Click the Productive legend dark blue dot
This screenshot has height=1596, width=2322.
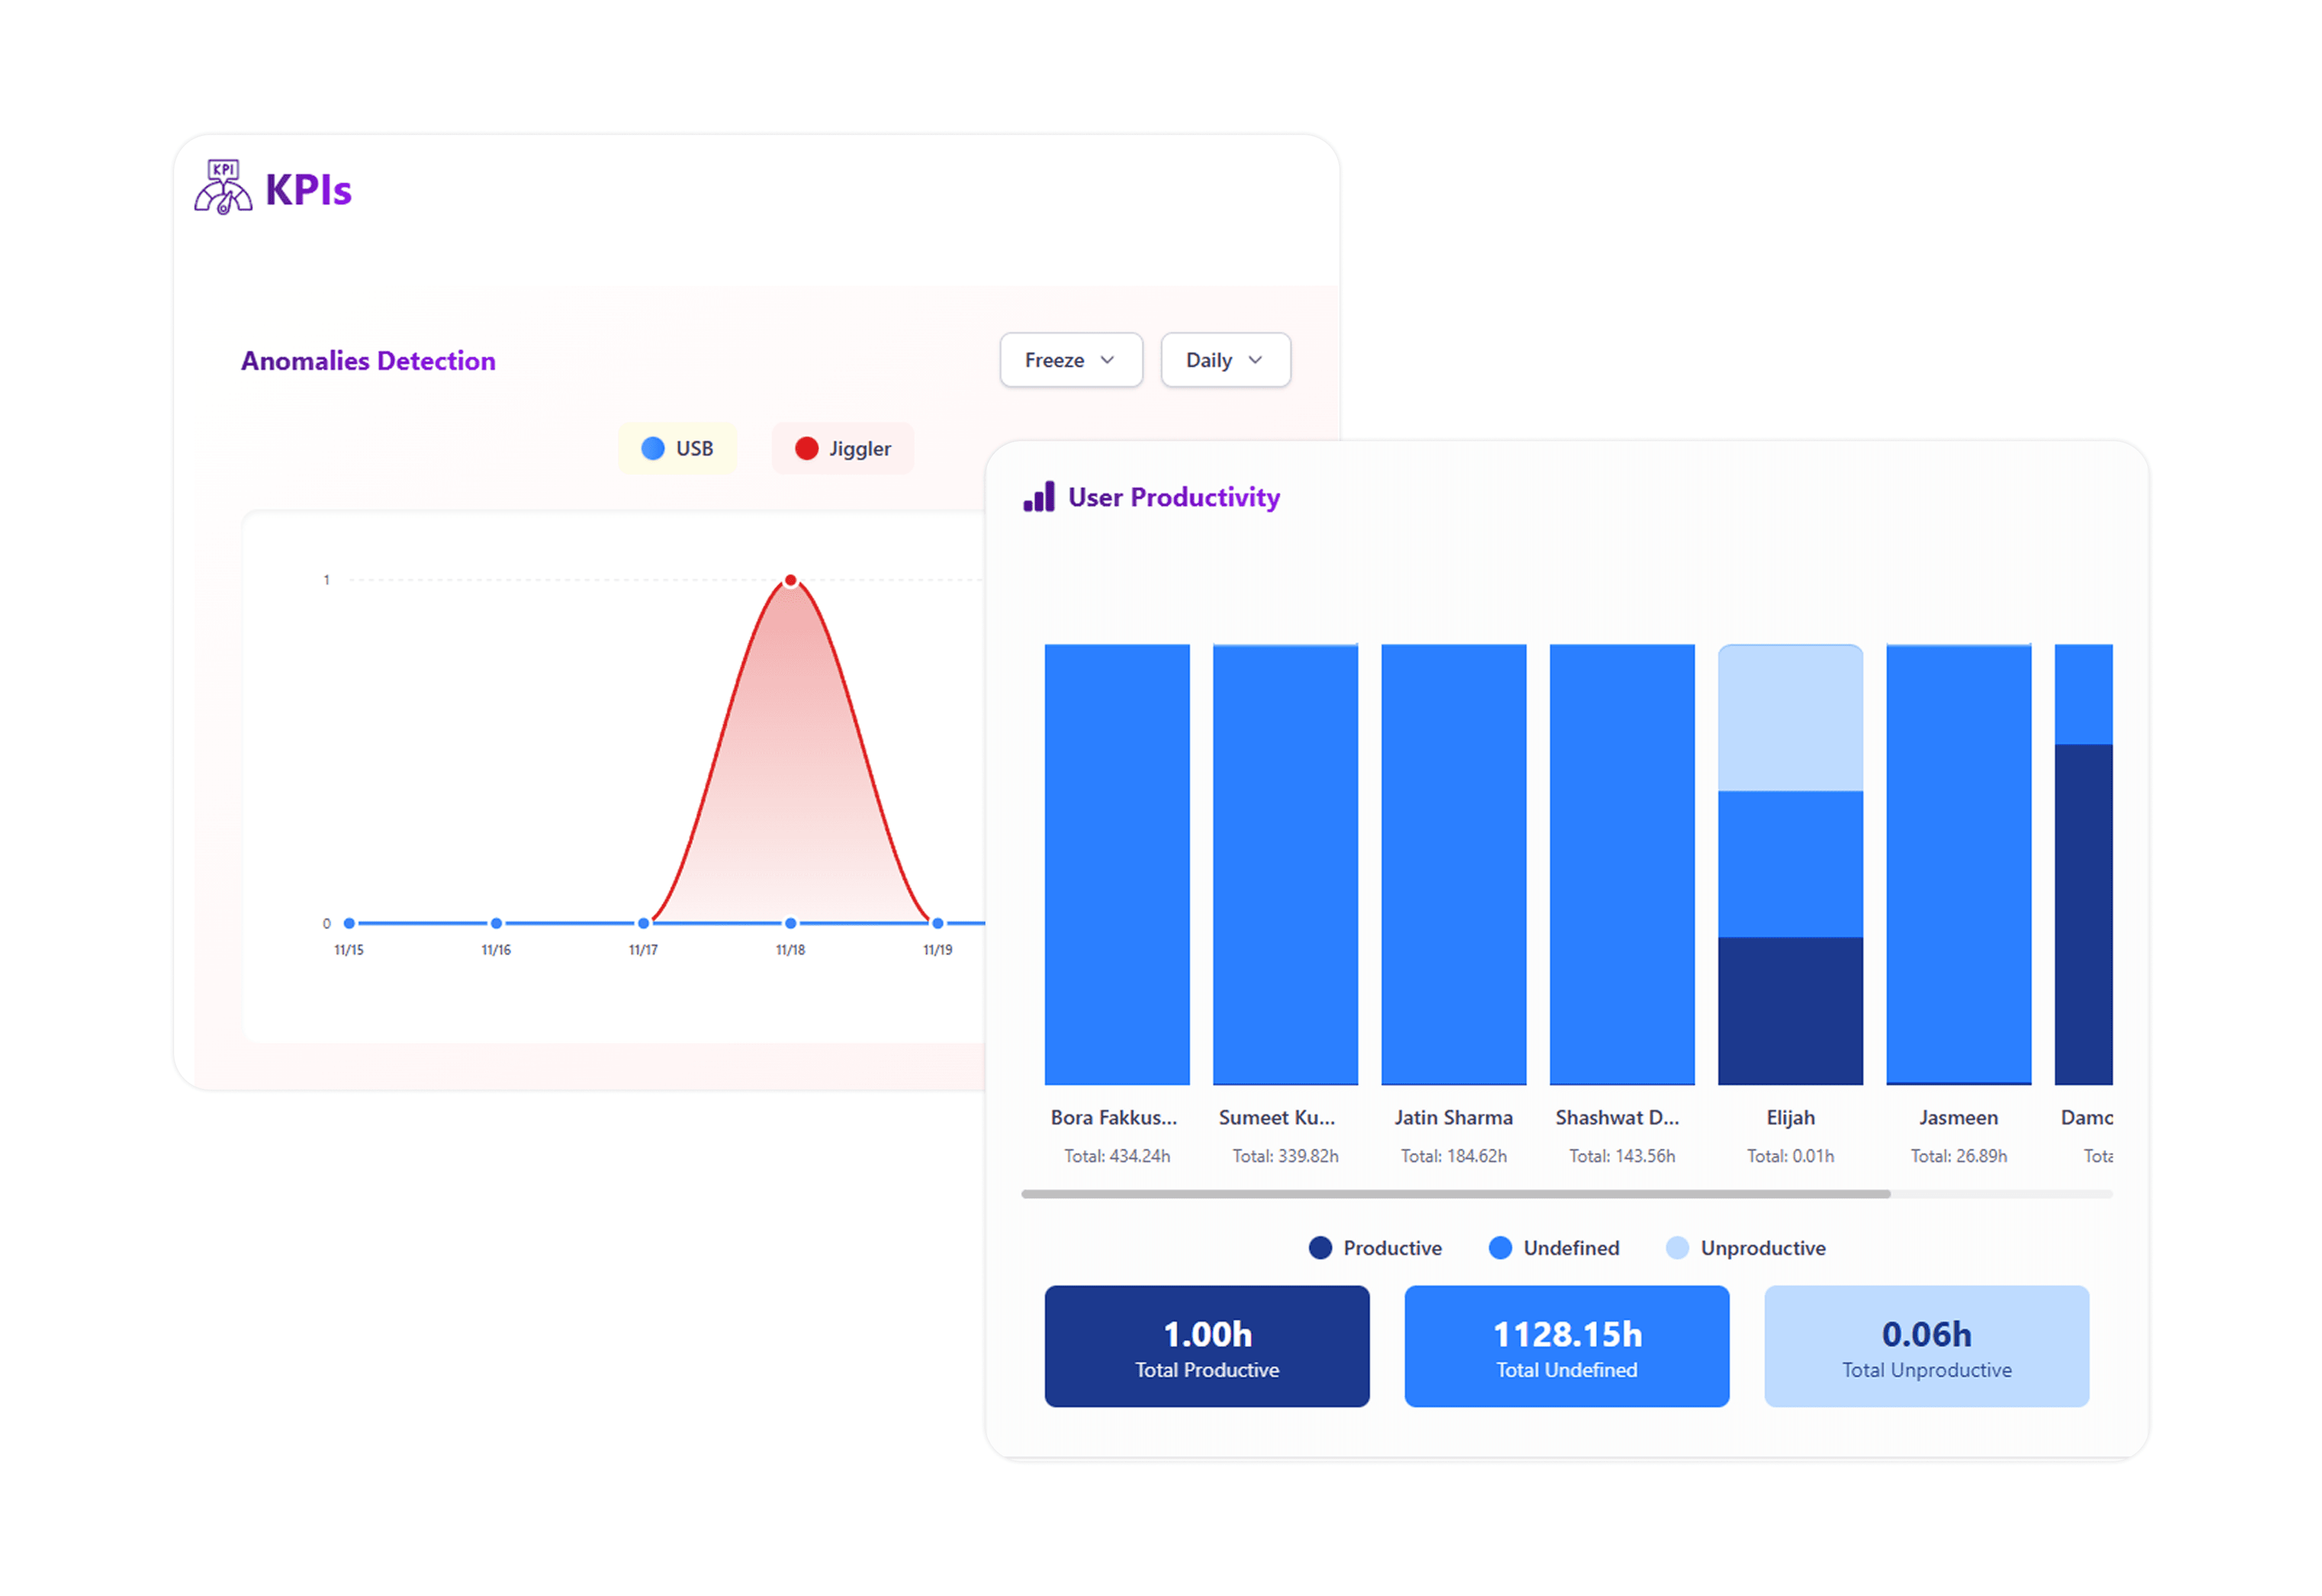pyautogui.click(x=1320, y=1247)
